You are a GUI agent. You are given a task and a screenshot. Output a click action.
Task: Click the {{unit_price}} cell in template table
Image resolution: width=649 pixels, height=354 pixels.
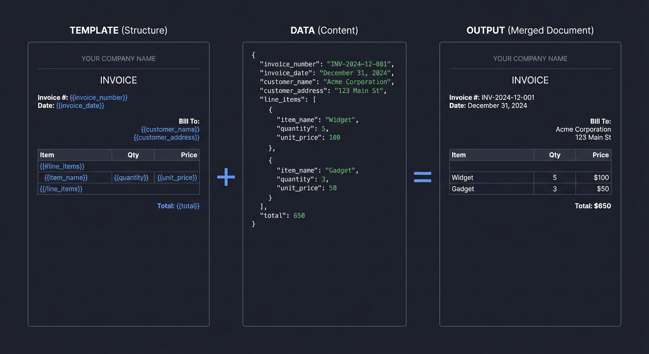point(177,177)
